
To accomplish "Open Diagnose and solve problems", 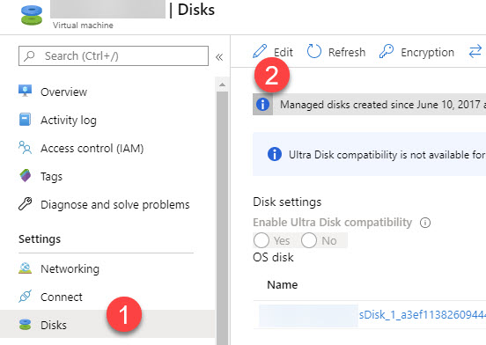I will click(115, 205).
